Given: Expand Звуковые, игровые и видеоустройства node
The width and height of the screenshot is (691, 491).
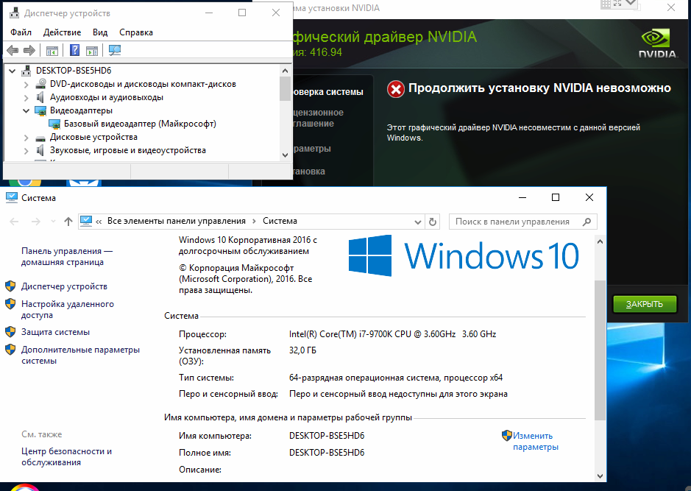Looking at the screenshot, I should 26,151.
